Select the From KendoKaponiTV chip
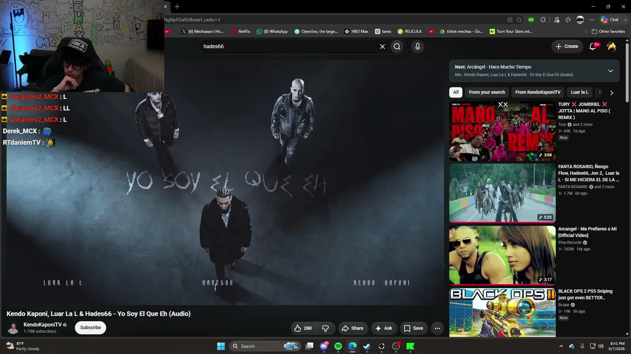 click(538, 92)
